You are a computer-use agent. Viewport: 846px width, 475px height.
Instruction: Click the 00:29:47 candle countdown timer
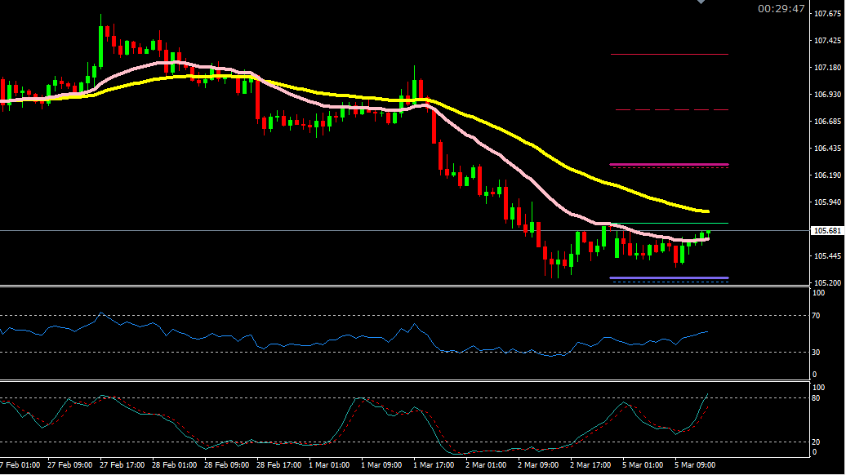[781, 9]
